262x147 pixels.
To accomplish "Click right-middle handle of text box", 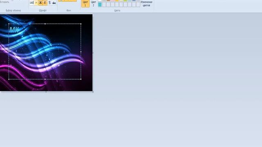I will tap(81, 52).
